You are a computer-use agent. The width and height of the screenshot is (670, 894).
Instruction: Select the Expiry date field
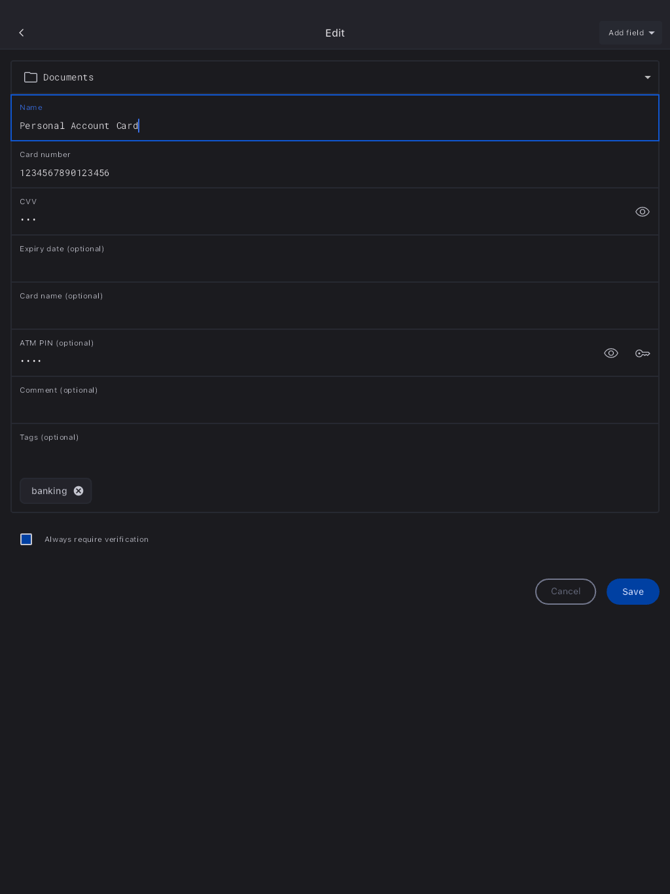coord(327,266)
